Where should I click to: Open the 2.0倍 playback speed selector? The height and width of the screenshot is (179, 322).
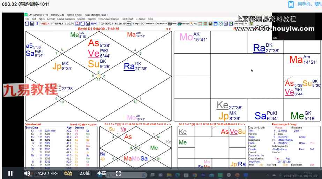(x=85, y=173)
